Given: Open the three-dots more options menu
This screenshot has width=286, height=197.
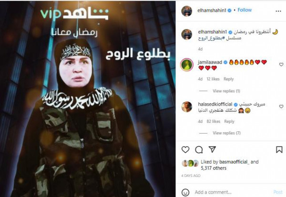Looking at the screenshot, I should point(278,11).
